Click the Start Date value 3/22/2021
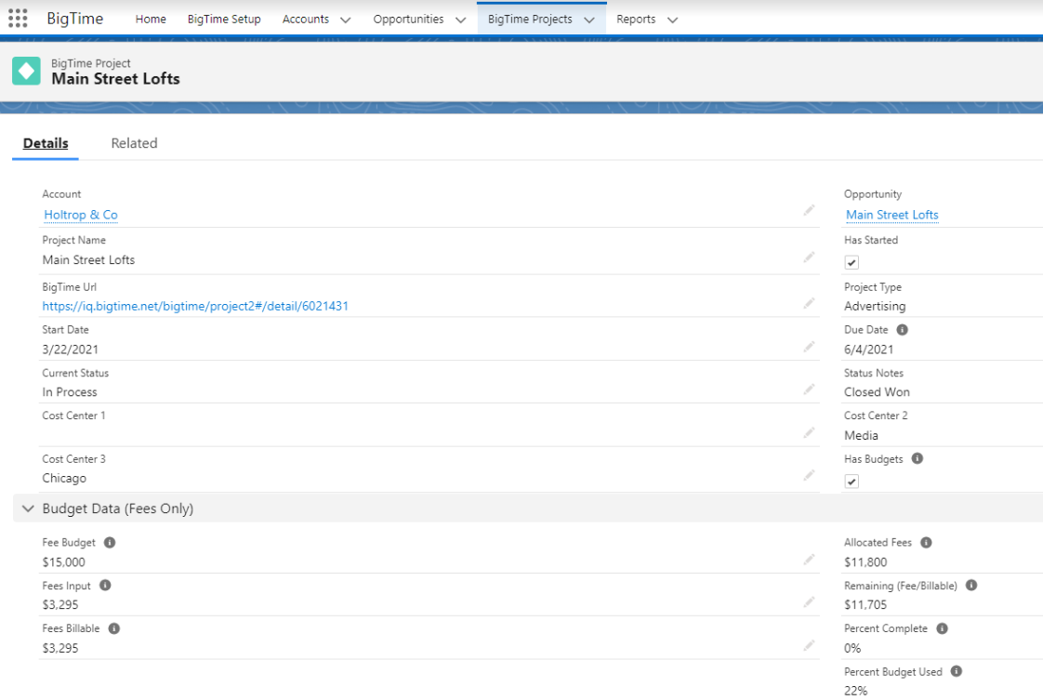 tap(70, 350)
